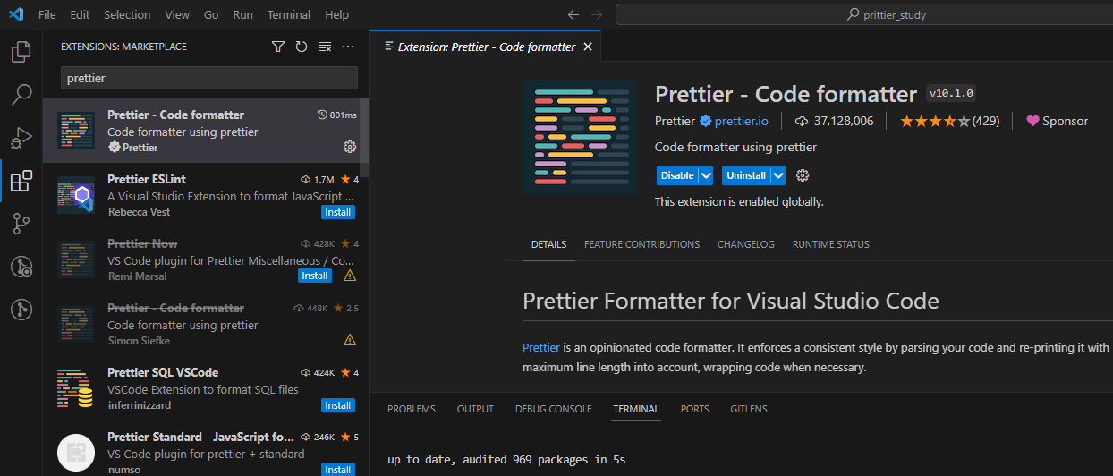Open the Source Control view
The width and height of the screenshot is (1113, 476).
21,224
